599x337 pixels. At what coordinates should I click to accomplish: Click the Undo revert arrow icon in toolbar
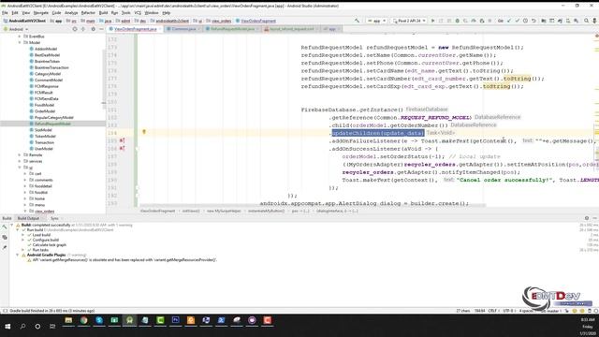click(x=533, y=21)
